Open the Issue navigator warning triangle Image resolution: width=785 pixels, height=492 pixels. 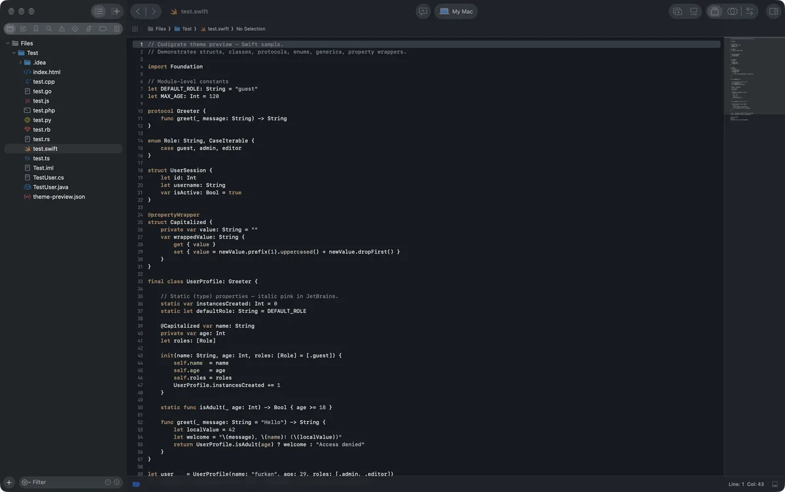[61, 29]
